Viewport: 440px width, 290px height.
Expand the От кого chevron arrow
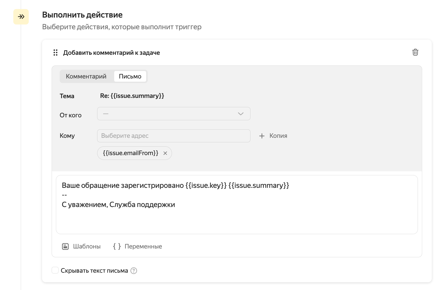241,114
